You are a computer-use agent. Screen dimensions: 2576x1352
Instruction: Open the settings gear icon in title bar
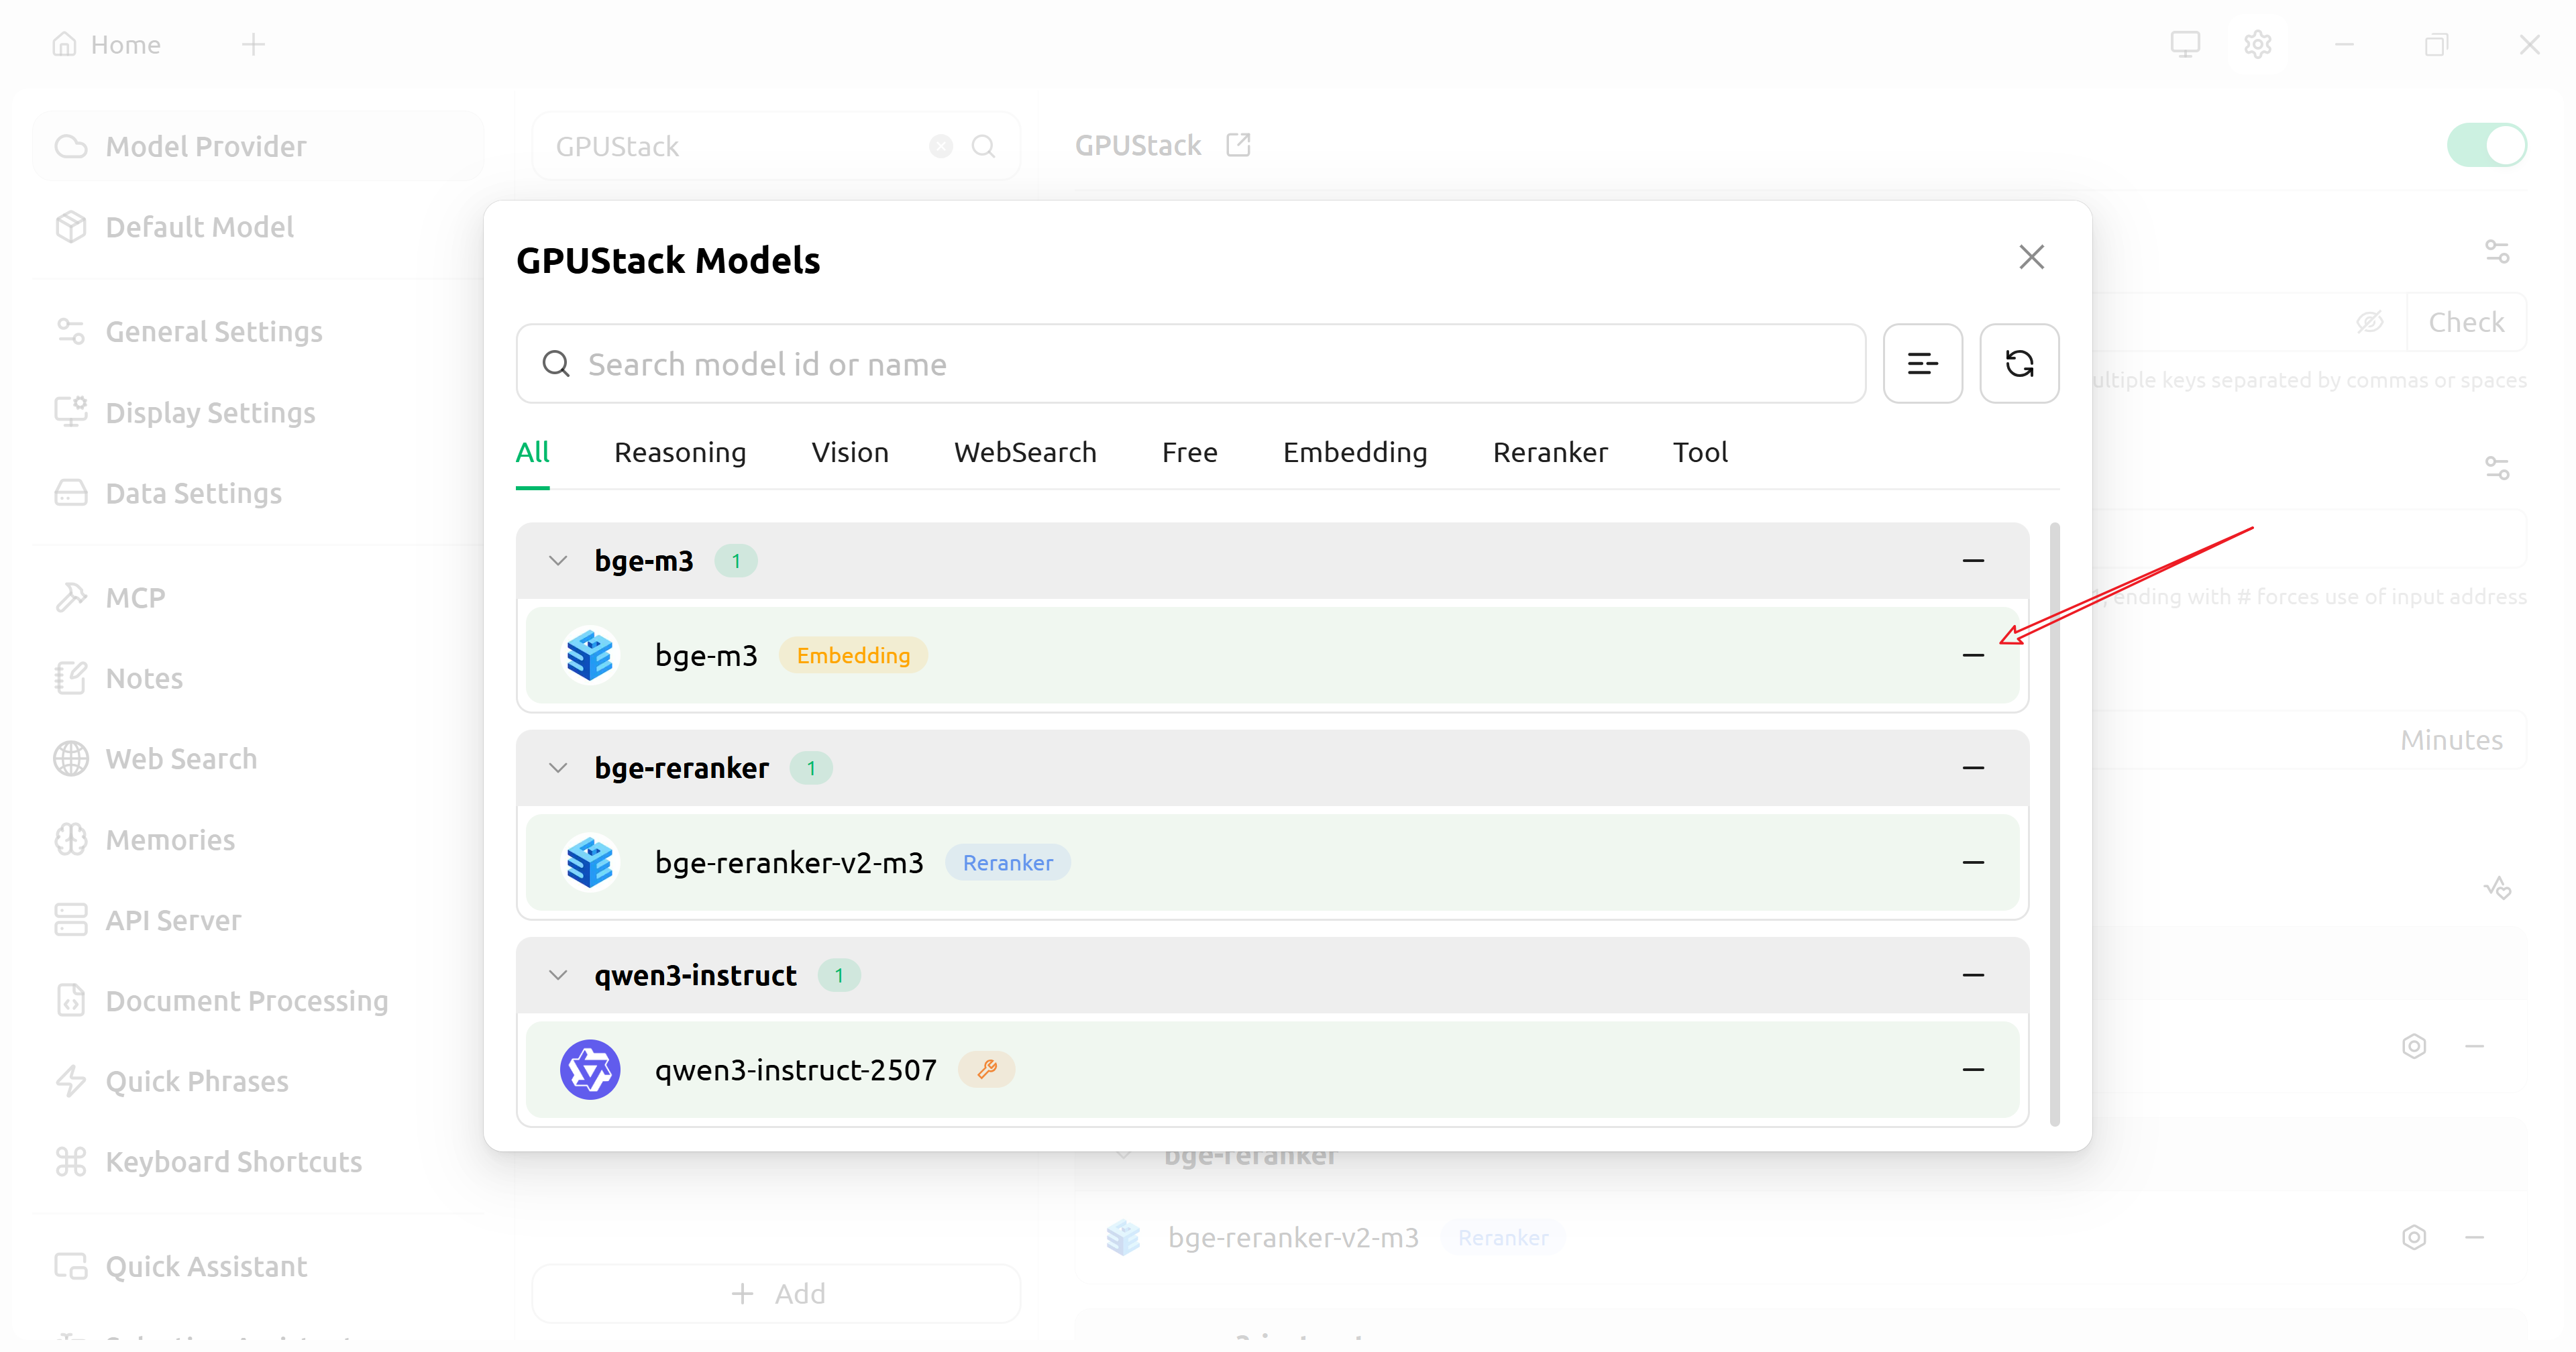pyautogui.click(x=2257, y=45)
